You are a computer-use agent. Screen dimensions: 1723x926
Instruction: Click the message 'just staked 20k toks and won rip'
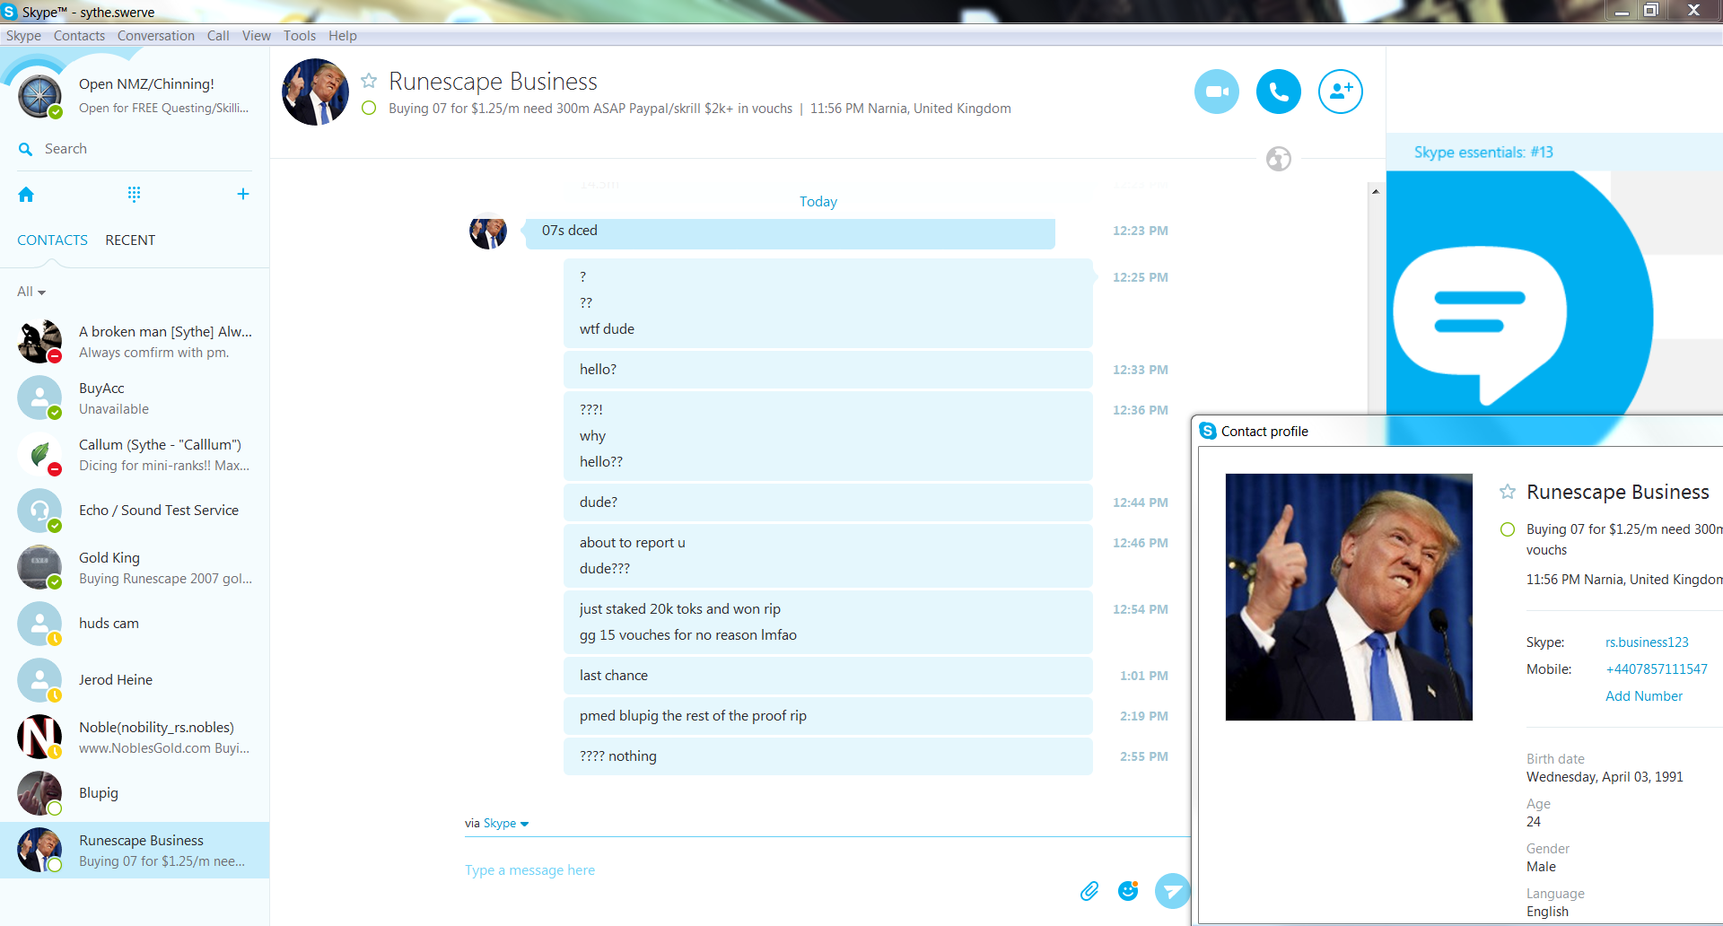point(680,609)
